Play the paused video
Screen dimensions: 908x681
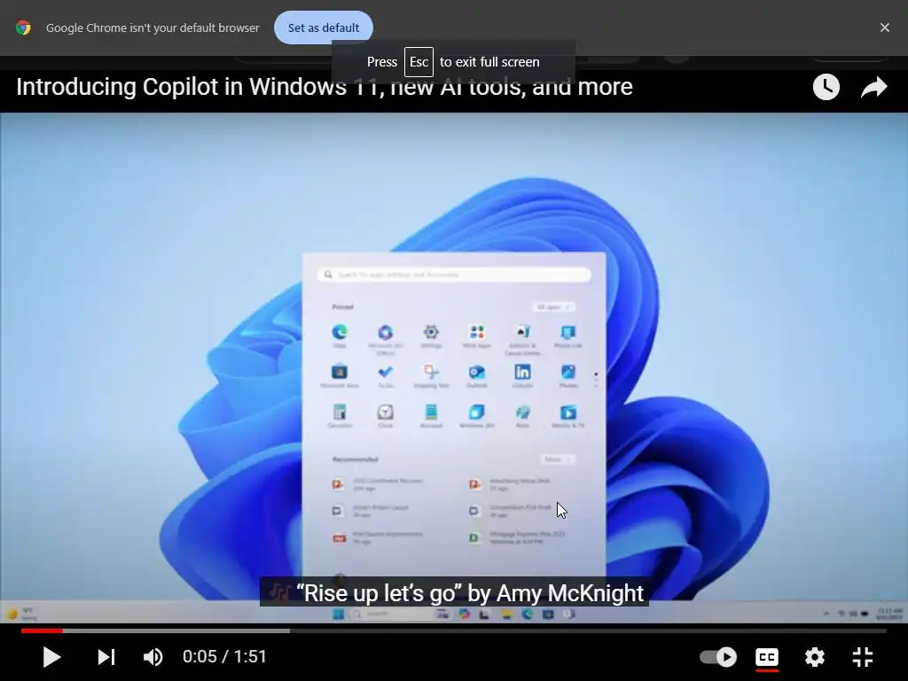[51, 657]
